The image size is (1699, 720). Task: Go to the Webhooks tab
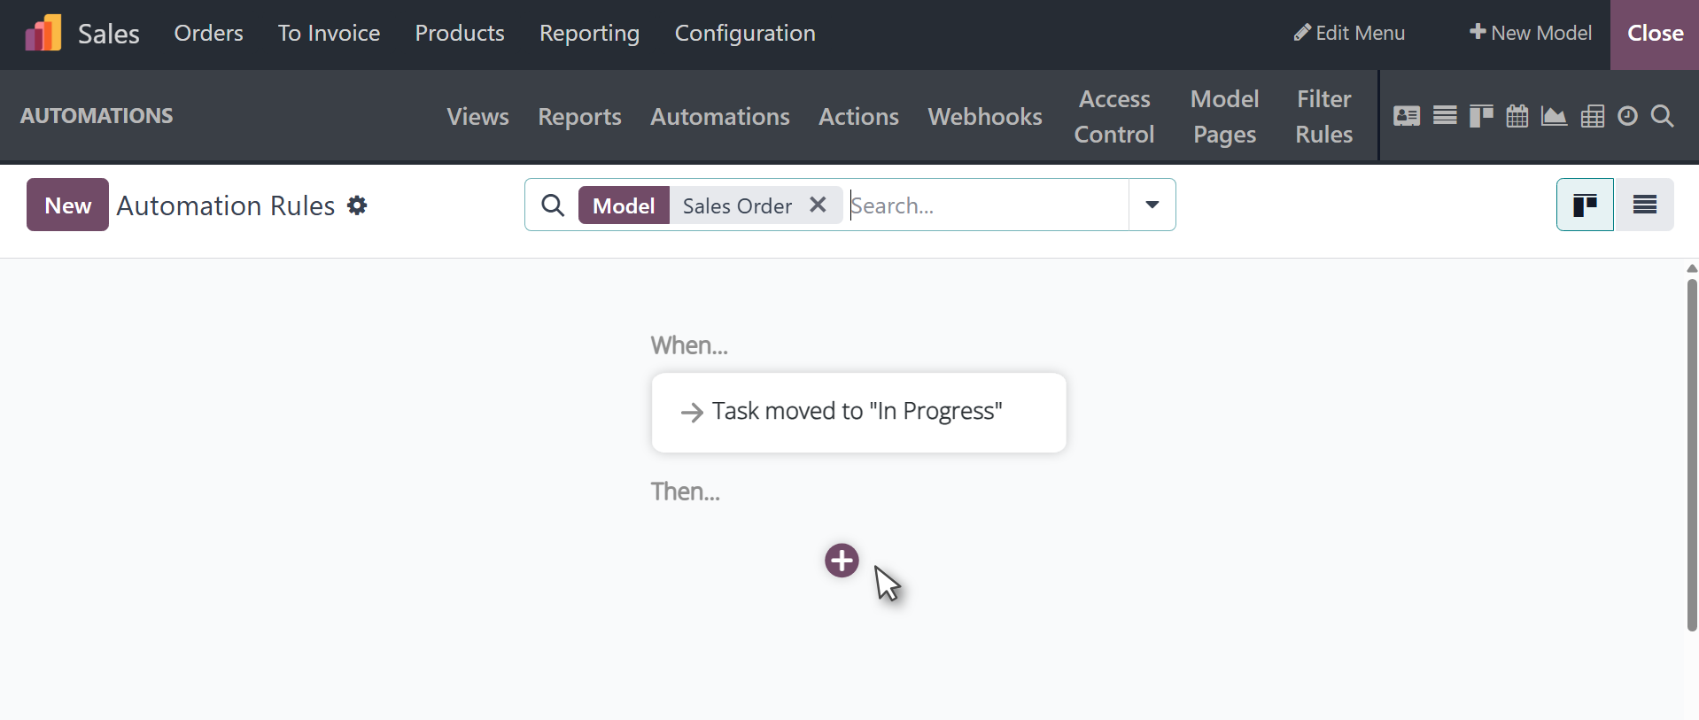pyautogui.click(x=984, y=117)
